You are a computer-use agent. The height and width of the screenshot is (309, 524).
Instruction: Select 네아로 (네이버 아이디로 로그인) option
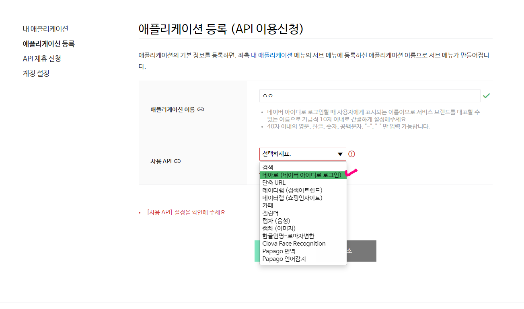click(x=303, y=175)
